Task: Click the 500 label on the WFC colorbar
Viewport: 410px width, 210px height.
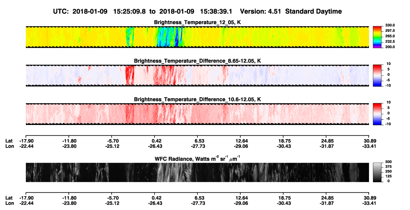Action: (388, 162)
